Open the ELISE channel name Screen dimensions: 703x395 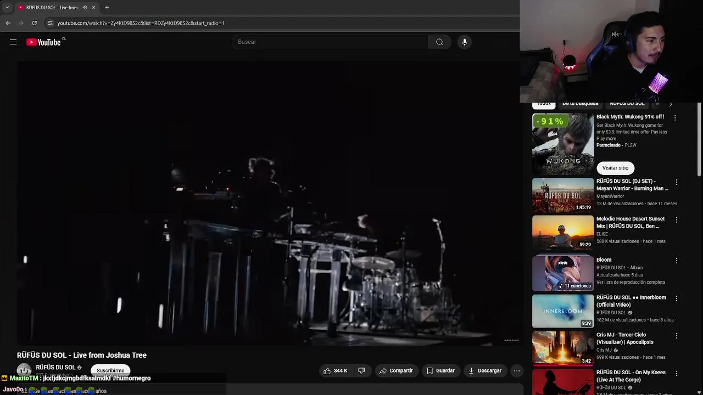click(602, 234)
